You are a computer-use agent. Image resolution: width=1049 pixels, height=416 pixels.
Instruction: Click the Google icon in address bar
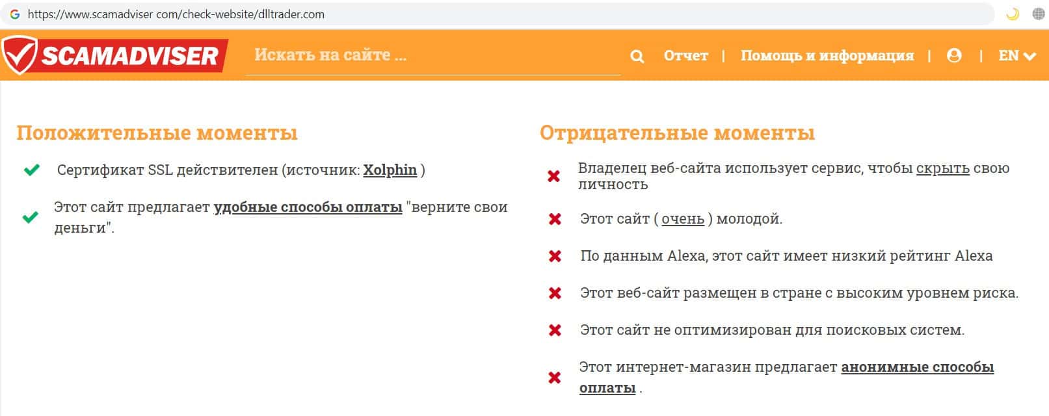(14, 14)
